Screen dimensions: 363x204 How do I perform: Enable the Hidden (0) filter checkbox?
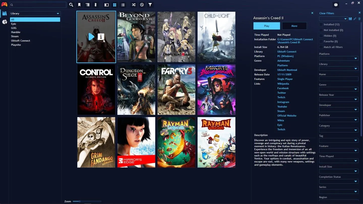click(321, 36)
